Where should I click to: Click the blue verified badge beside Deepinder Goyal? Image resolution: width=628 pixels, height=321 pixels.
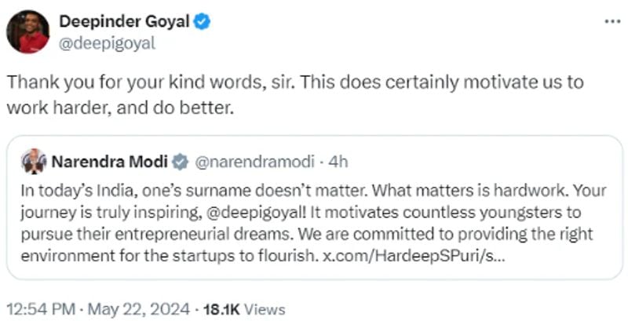(x=203, y=22)
